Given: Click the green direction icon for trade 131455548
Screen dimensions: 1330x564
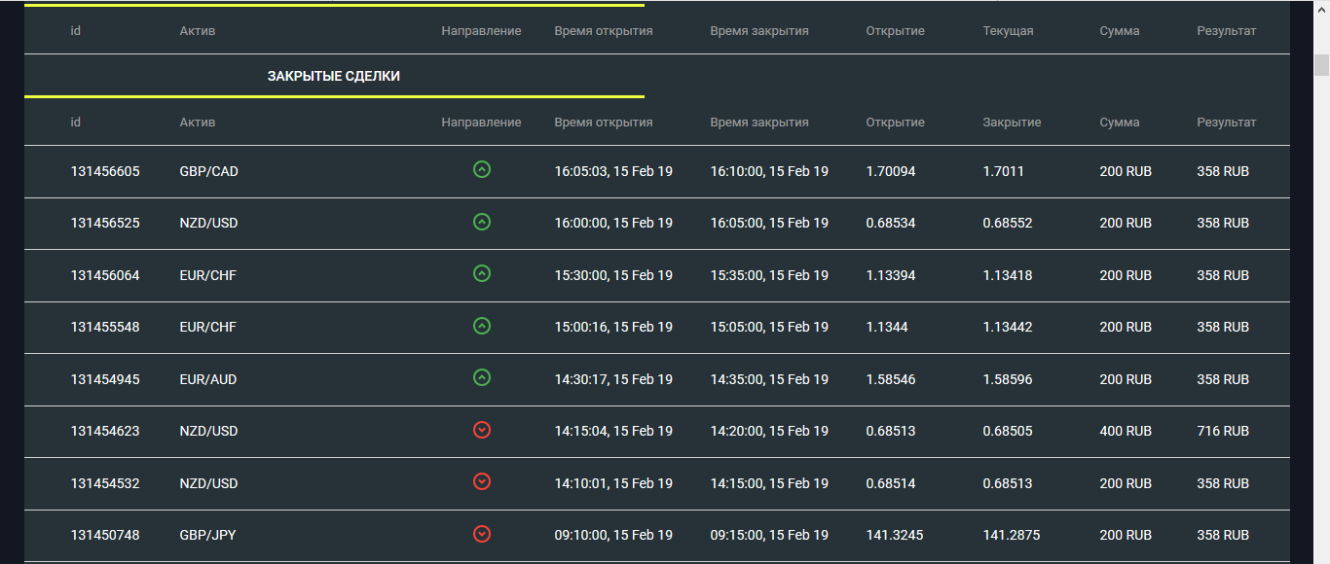Looking at the screenshot, I should coord(481,326).
